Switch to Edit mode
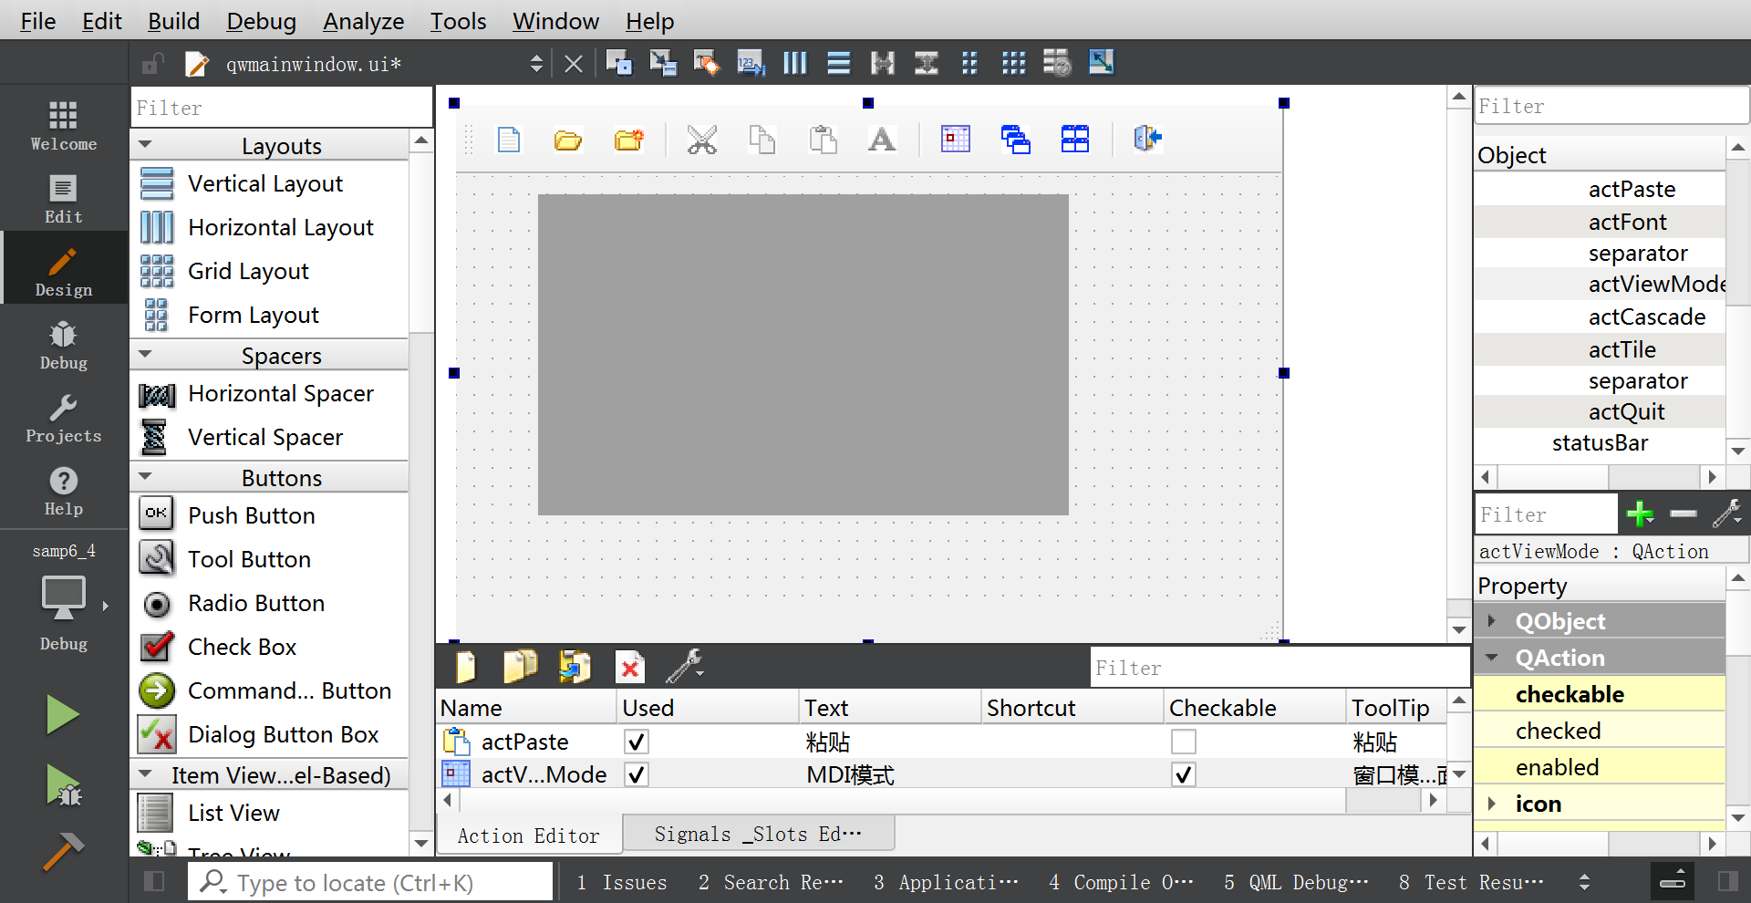 click(63, 199)
